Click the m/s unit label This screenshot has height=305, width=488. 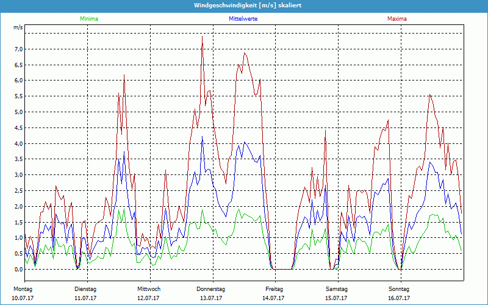[18, 27]
